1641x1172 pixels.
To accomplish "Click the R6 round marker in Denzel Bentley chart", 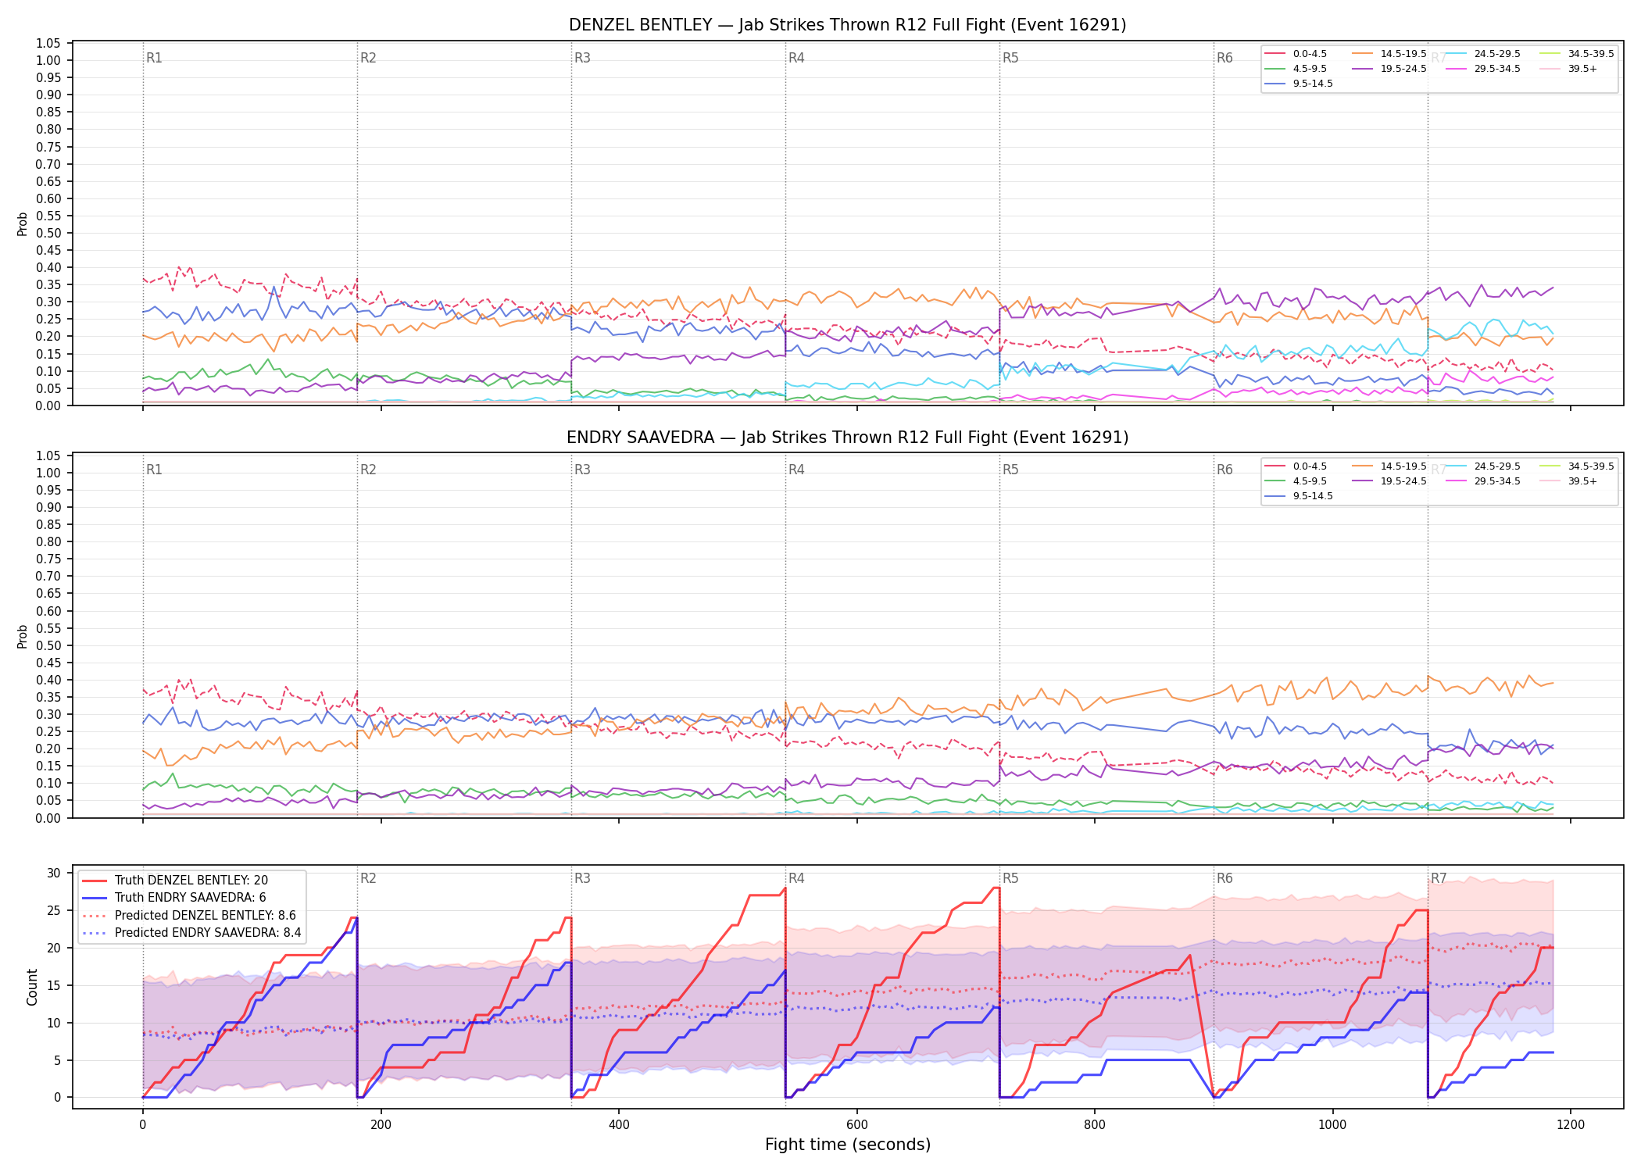I will pos(1224,58).
